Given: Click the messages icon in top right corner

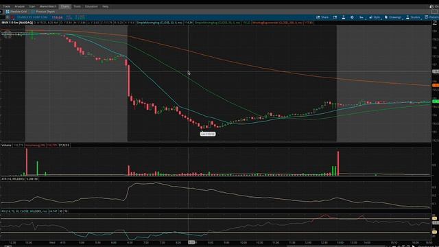Looking at the screenshot, I should coord(431,6).
